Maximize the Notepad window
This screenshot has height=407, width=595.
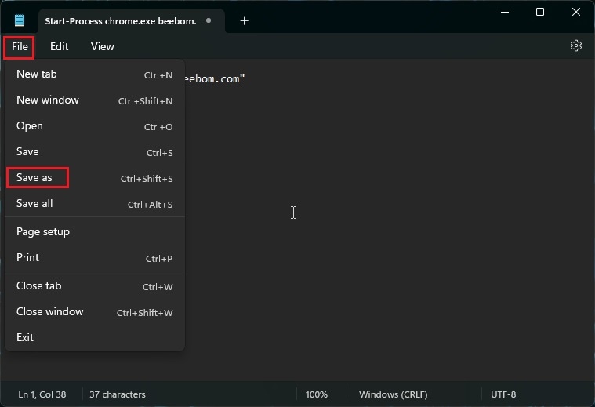click(x=540, y=12)
